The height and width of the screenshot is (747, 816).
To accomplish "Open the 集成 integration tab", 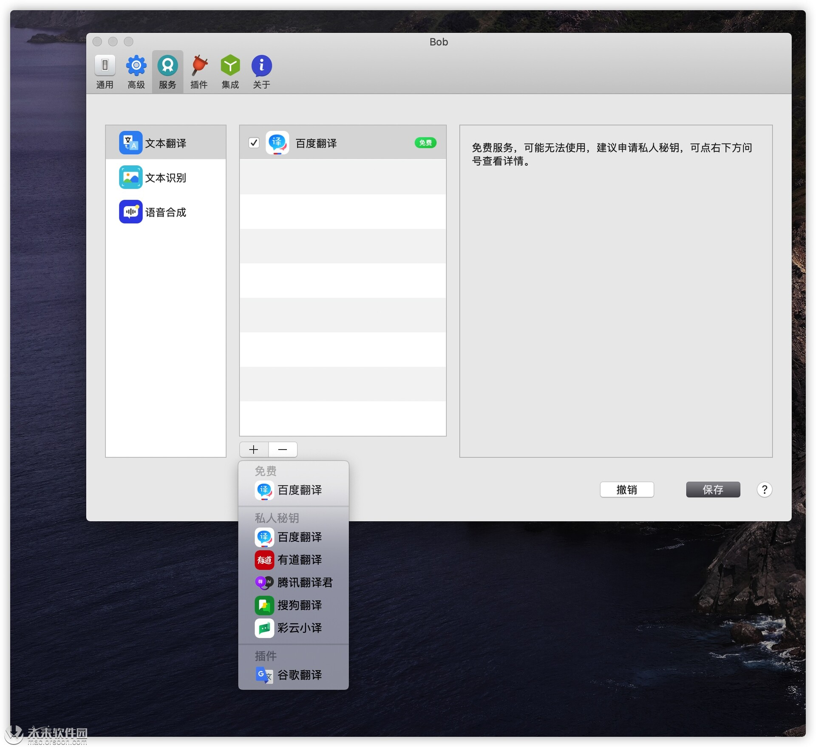I will (x=230, y=72).
